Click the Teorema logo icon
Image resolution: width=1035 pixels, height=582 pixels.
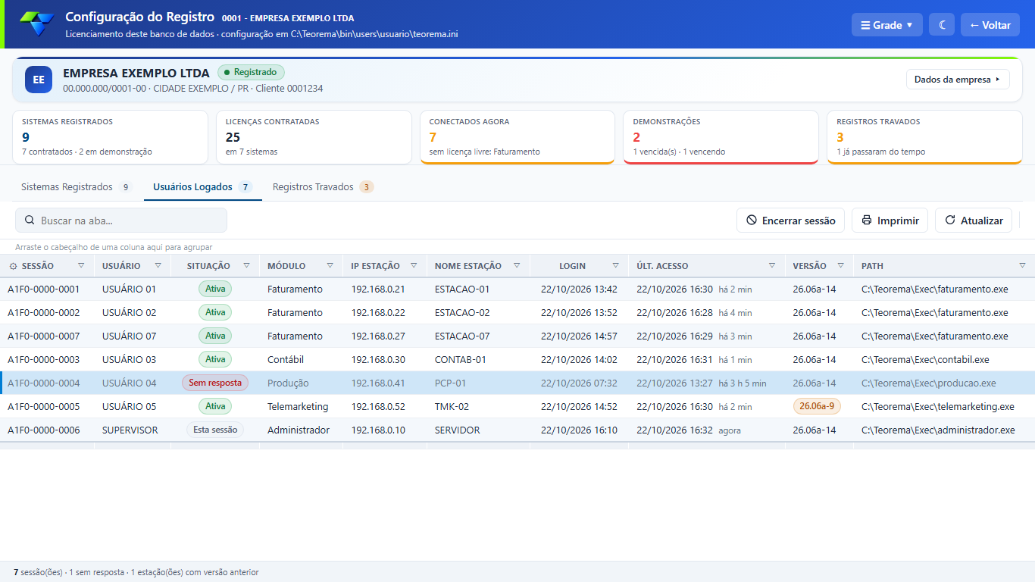coord(37,24)
